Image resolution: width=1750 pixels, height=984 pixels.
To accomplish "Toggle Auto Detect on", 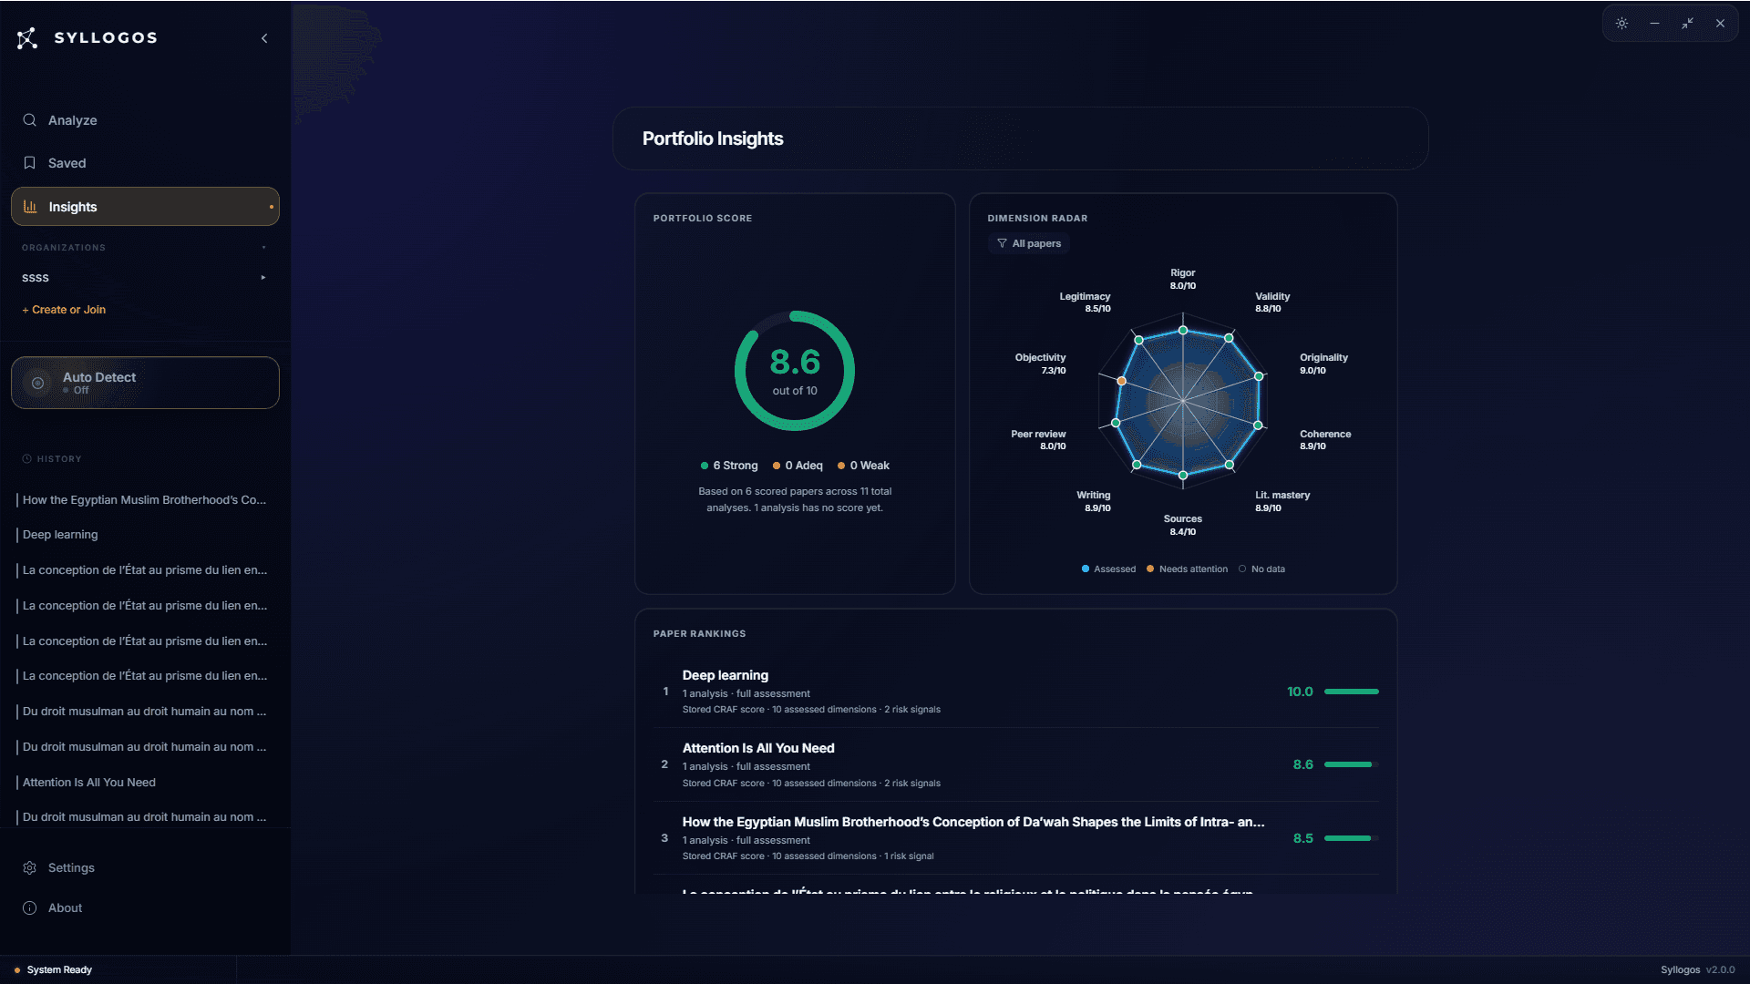I will pyautogui.click(x=145, y=383).
